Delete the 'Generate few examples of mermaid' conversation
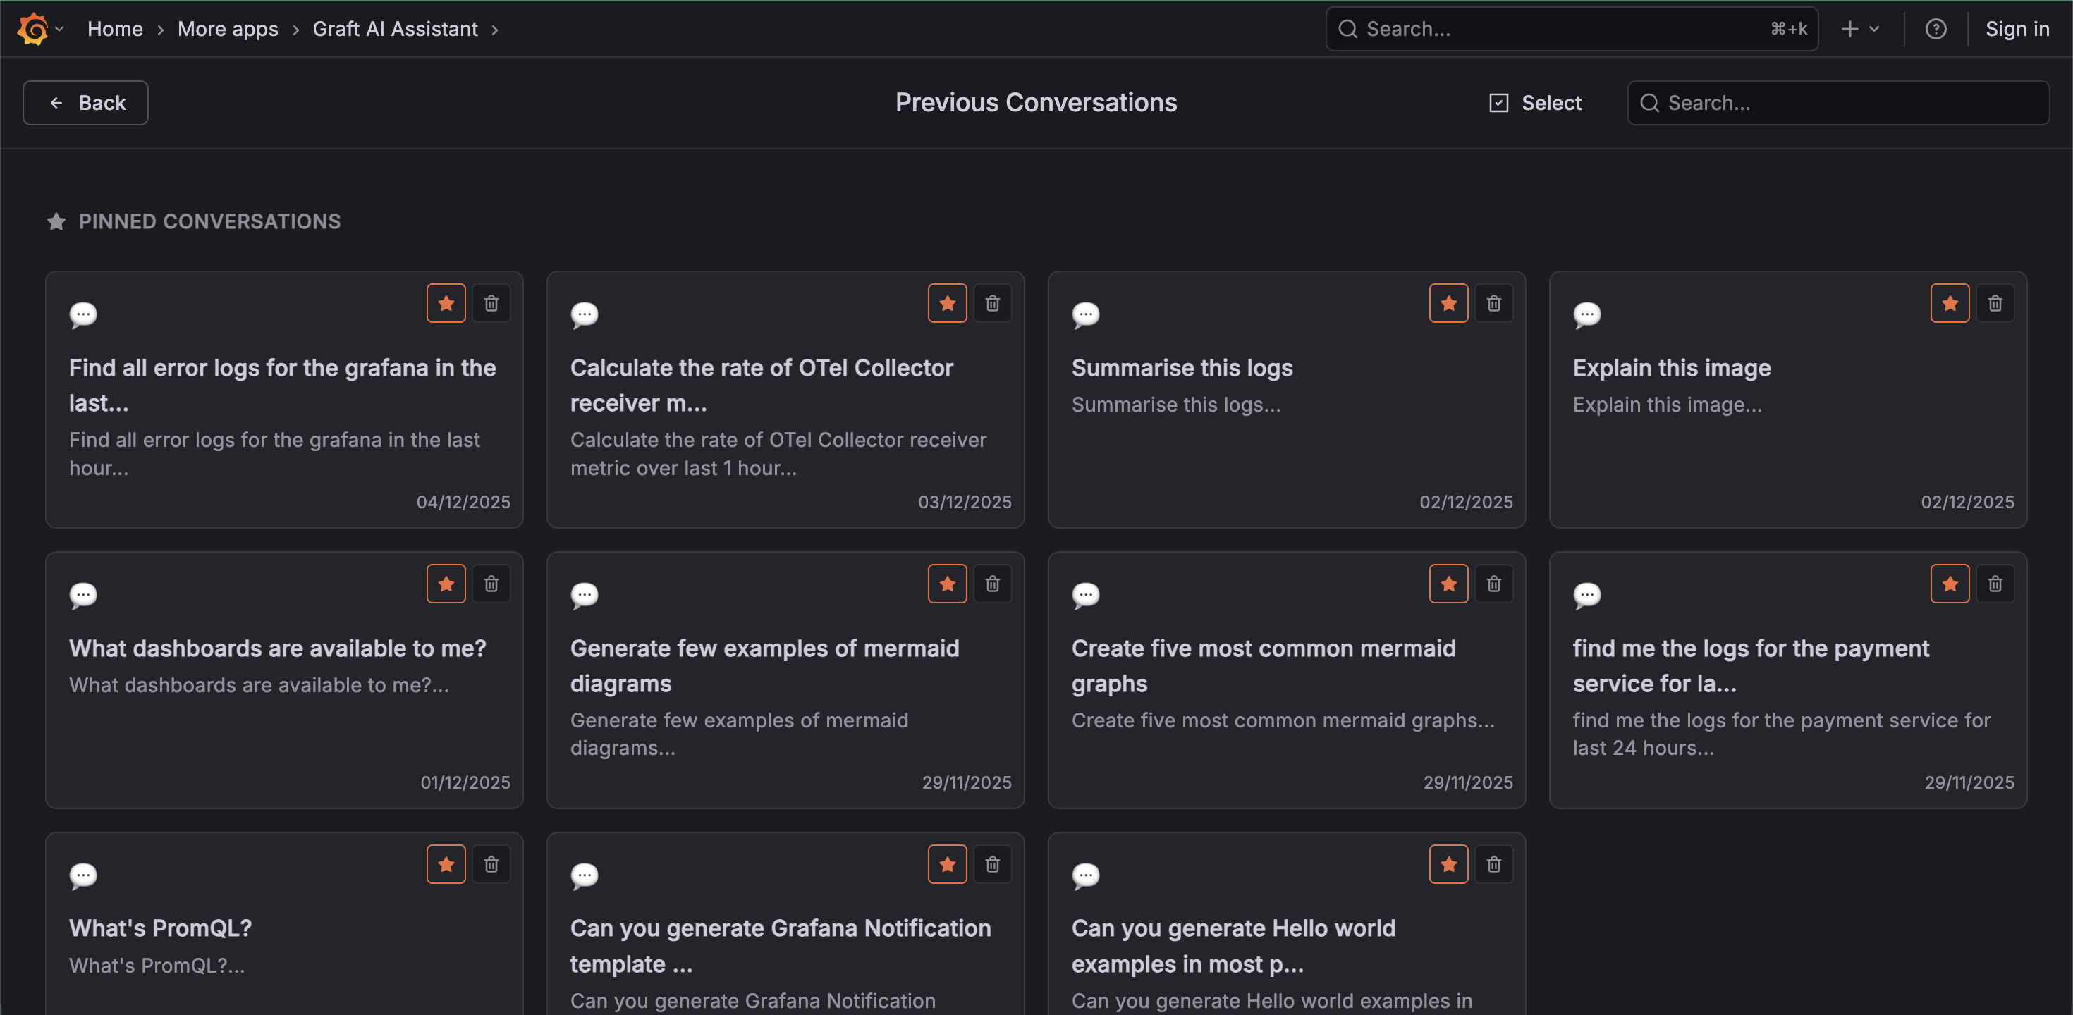Viewport: 2073px width, 1015px height. (x=992, y=584)
